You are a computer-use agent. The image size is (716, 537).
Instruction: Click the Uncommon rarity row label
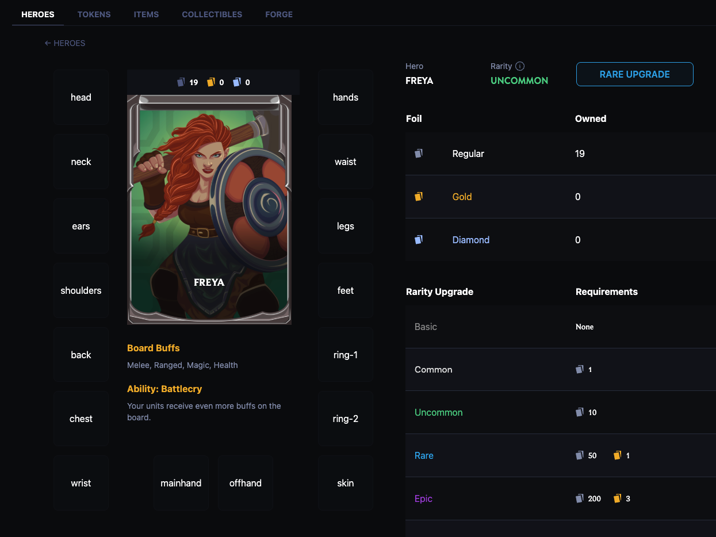point(439,412)
